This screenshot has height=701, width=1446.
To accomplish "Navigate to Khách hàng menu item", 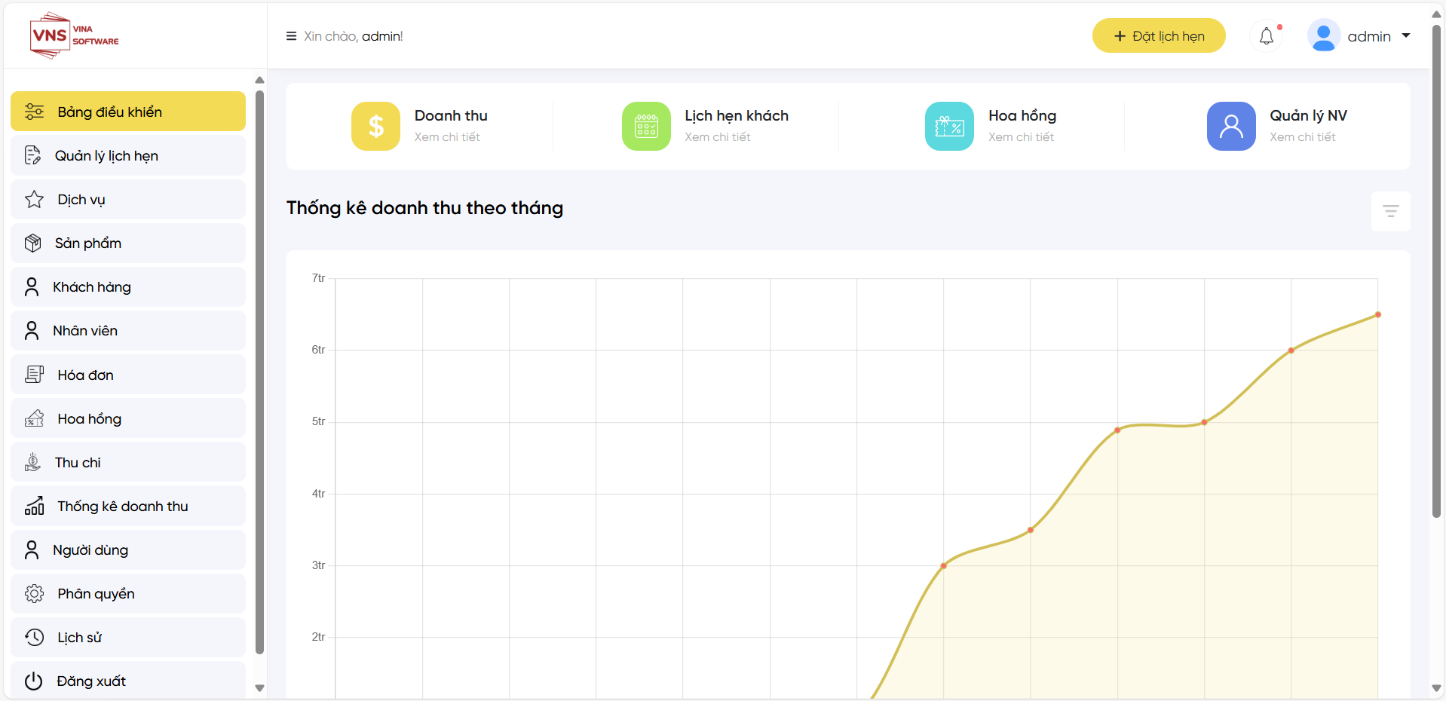I will 128,286.
